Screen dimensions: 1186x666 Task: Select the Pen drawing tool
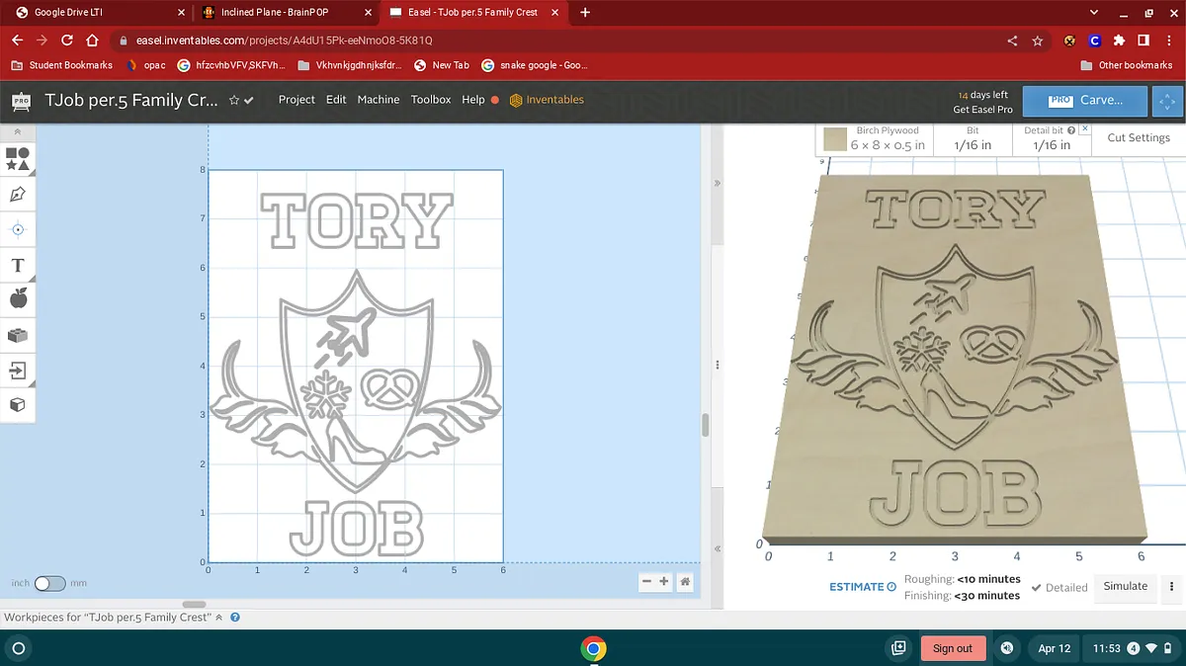(18, 195)
